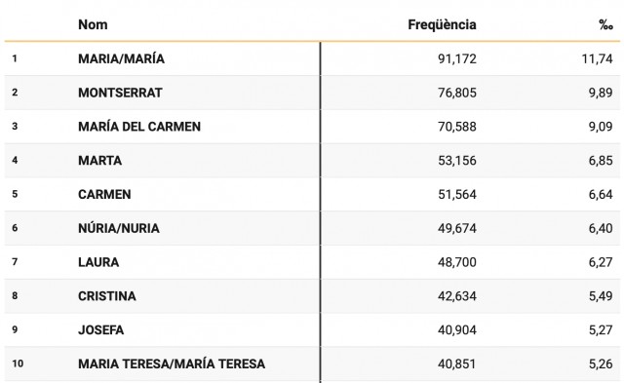This screenshot has width=624, height=383.
Task: Click the frequency value 76,805
Action: 457,93
